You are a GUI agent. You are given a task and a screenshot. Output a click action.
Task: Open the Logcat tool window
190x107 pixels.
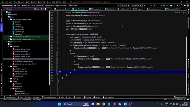[x=37, y=97]
